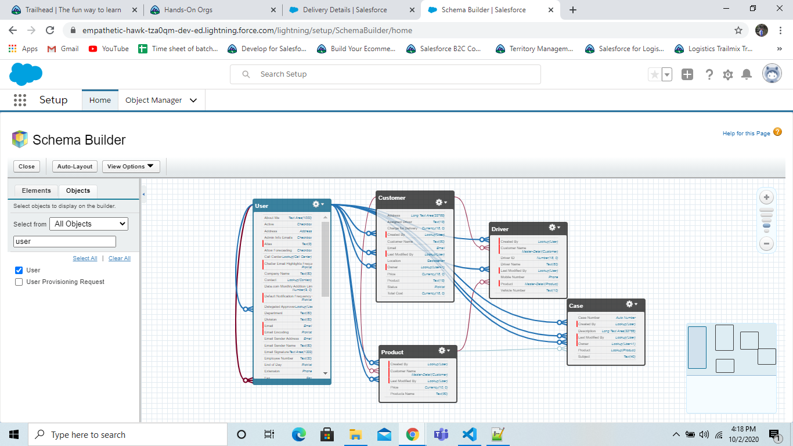
Task: Zoom out using the minus button
Action: (x=767, y=244)
